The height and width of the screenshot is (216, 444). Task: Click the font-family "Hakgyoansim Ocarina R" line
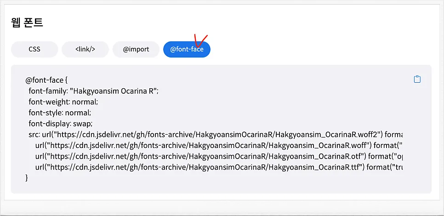point(94,91)
